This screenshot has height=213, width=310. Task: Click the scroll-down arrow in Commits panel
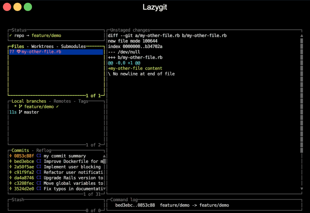click(x=104, y=188)
